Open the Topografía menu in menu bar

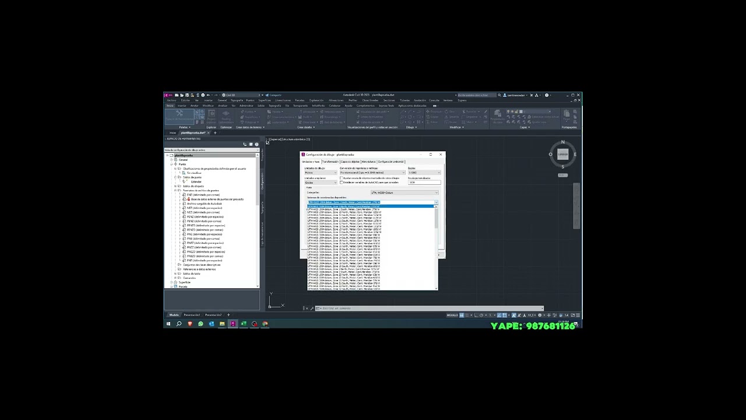coord(237,100)
